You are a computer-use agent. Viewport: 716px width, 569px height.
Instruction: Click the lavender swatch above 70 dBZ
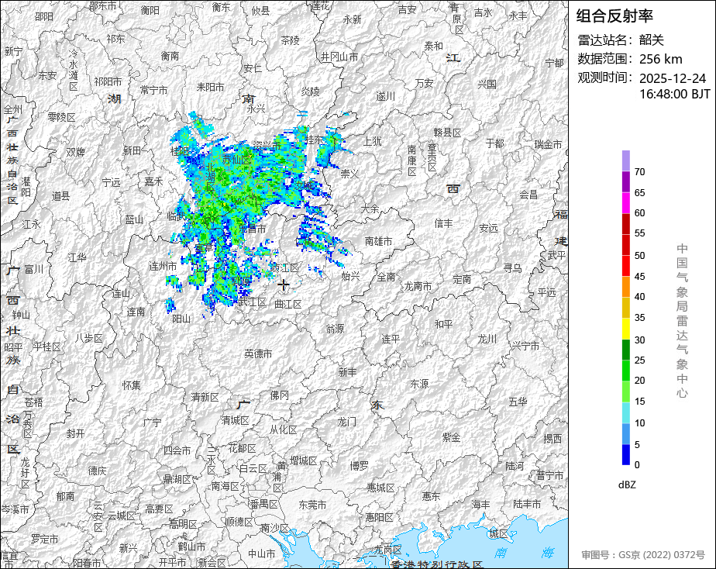(x=625, y=160)
